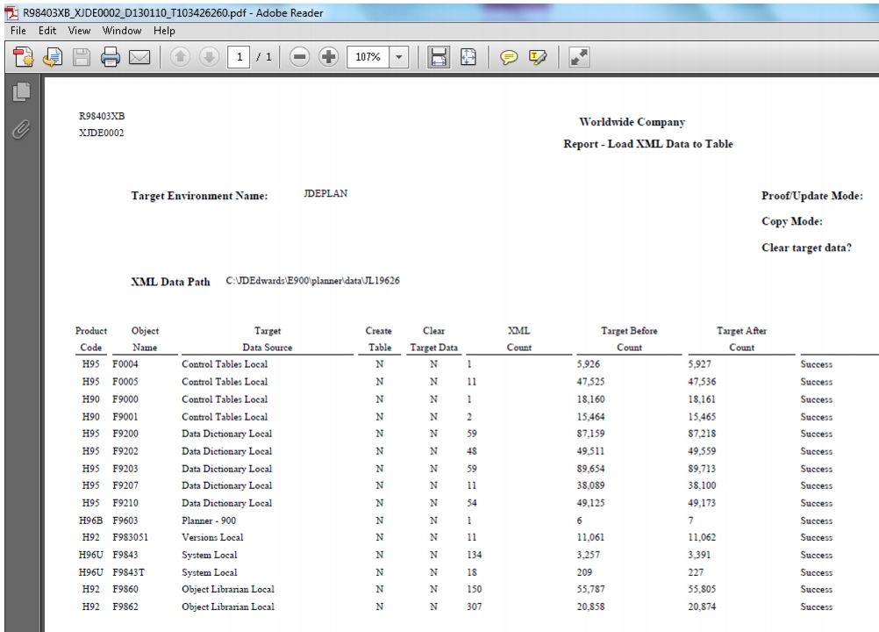
Task: Zoom out with the minus button
Action: coord(300,57)
